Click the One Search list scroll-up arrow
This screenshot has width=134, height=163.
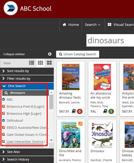[51, 92]
